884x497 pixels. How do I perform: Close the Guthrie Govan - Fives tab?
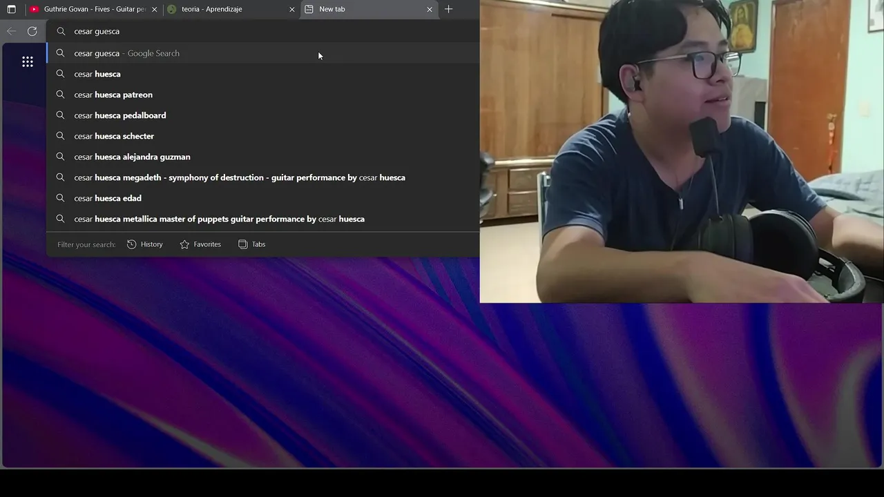[x=154, y=9]
